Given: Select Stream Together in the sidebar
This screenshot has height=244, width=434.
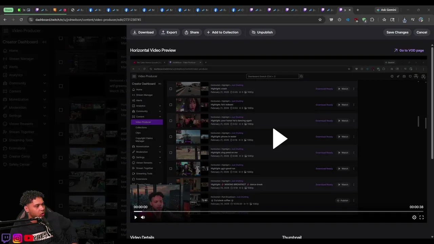Looking at the screenshot, I should (x=22, y=132).
